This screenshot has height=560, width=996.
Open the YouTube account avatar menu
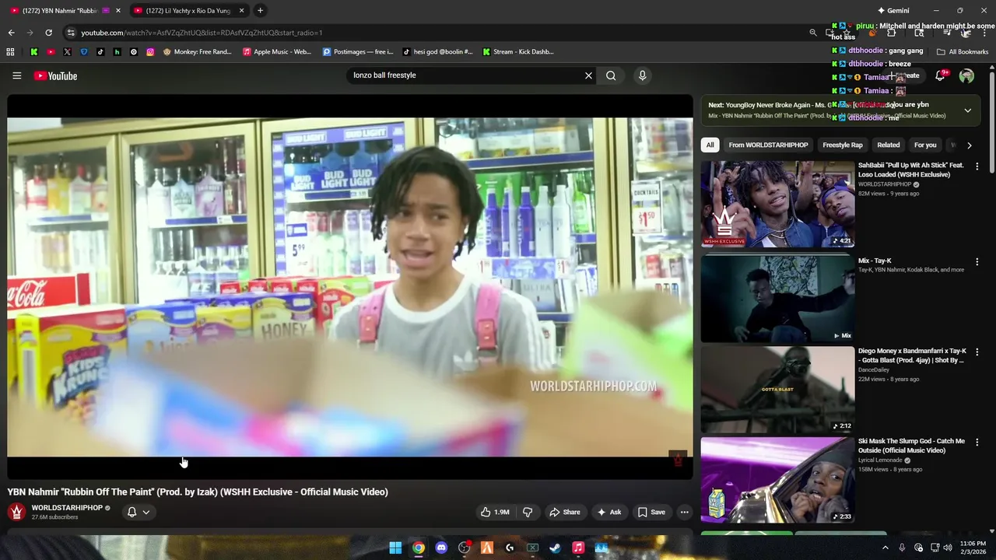(966, 75)
